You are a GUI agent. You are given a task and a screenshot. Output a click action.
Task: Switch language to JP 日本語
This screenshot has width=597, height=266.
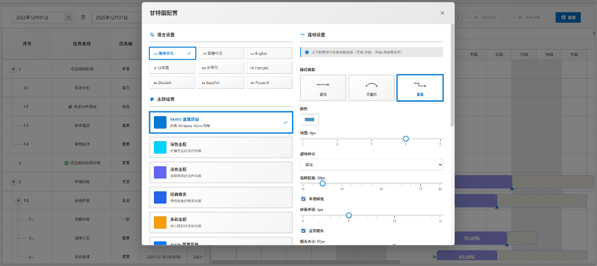point(171,68)
